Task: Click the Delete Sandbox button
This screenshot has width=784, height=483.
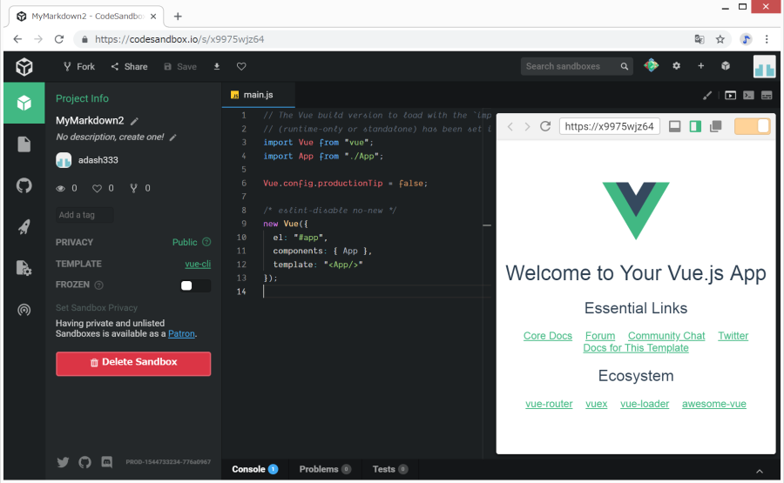Action: click(133, 363)
